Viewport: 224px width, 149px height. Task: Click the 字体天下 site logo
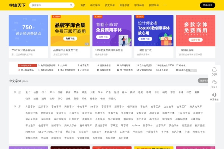pos(17,5)
